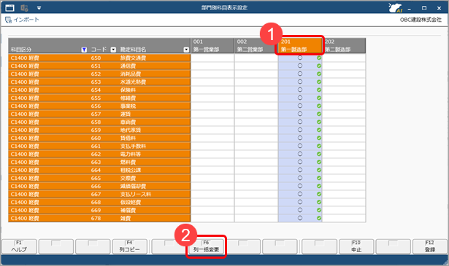Toggle the ○ display mark in 654 保険料 row

pyautogui.click(x=300, y=90)
